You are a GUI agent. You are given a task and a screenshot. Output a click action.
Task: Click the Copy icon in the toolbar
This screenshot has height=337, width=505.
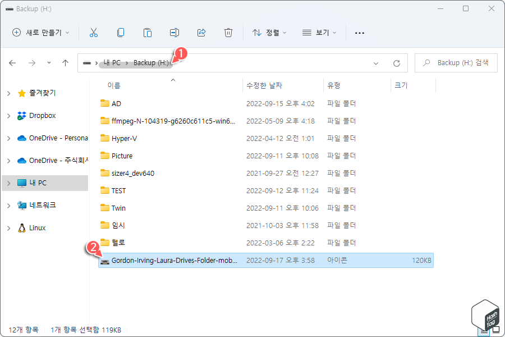coord(121,33)
